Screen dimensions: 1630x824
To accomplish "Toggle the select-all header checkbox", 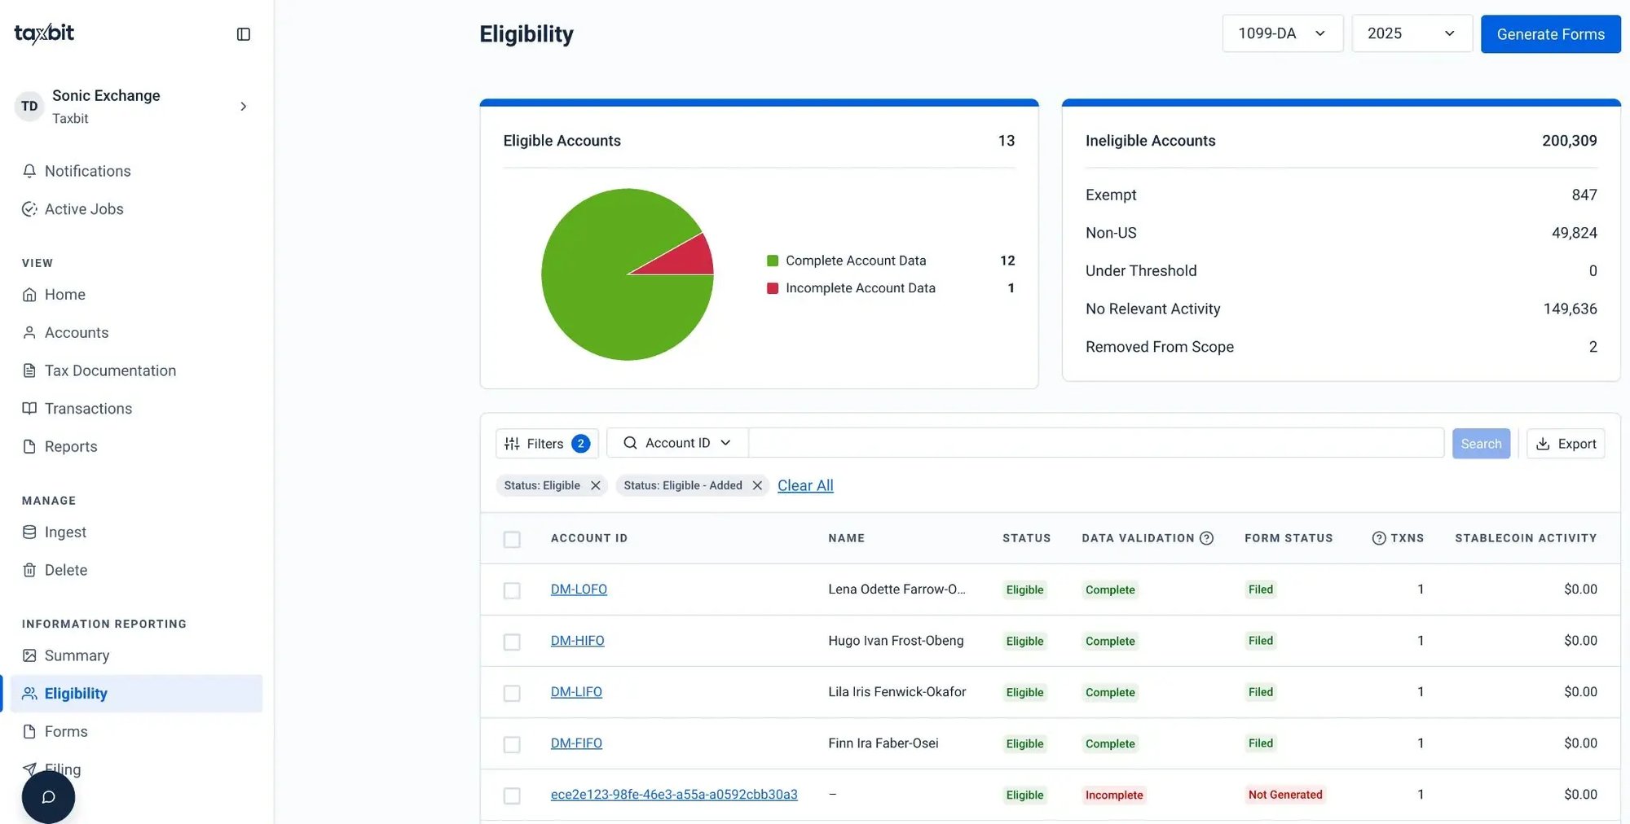I will click(512, 539).
